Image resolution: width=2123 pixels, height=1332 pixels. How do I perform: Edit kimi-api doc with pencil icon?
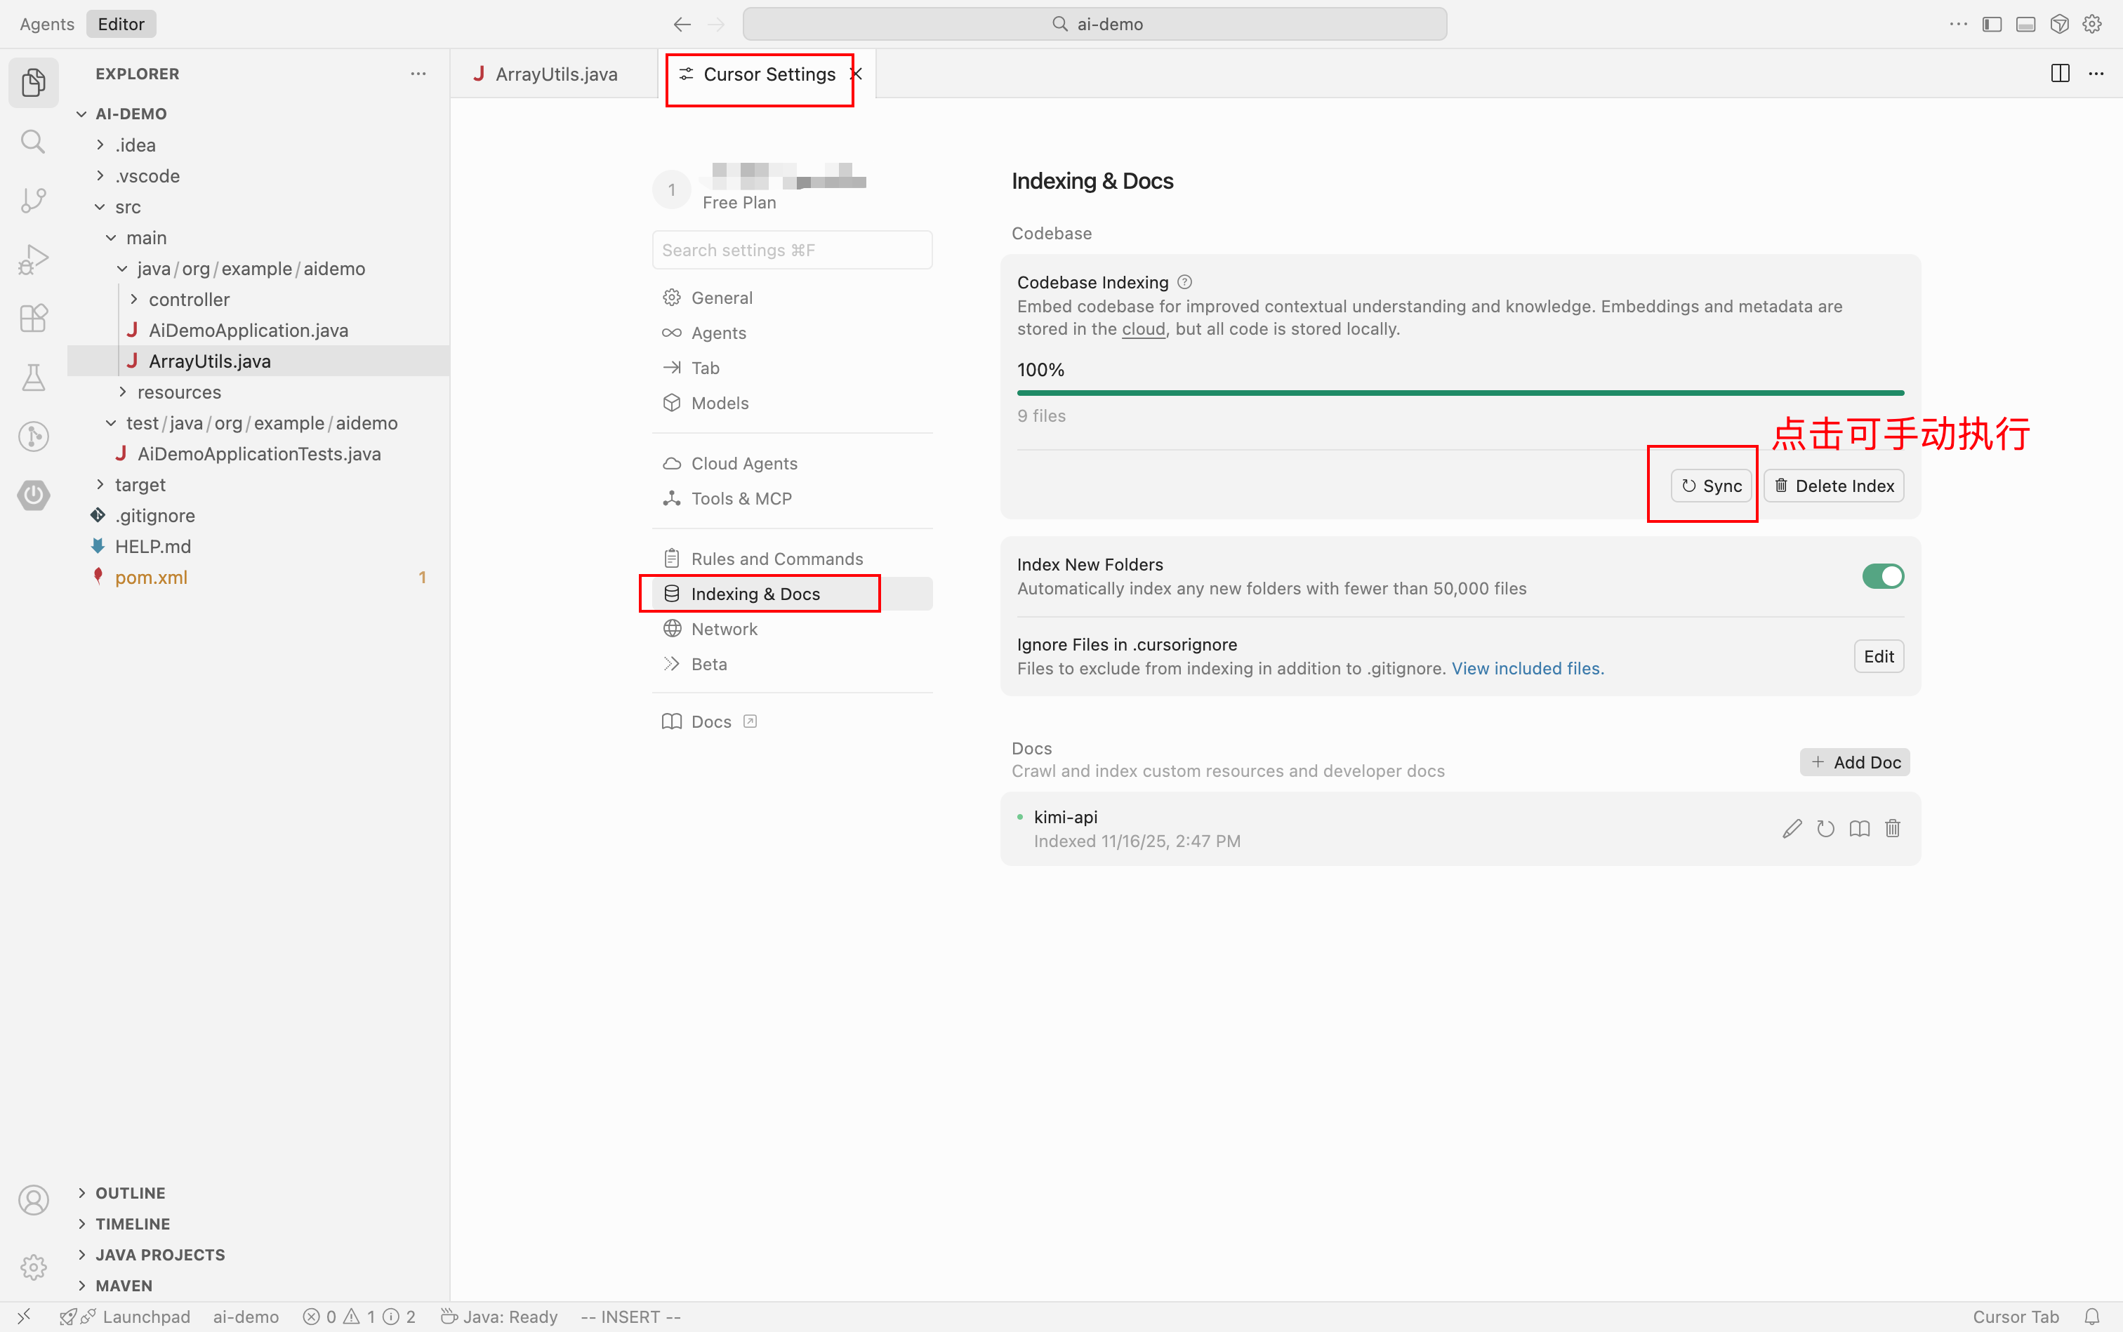click(1791, 829)
